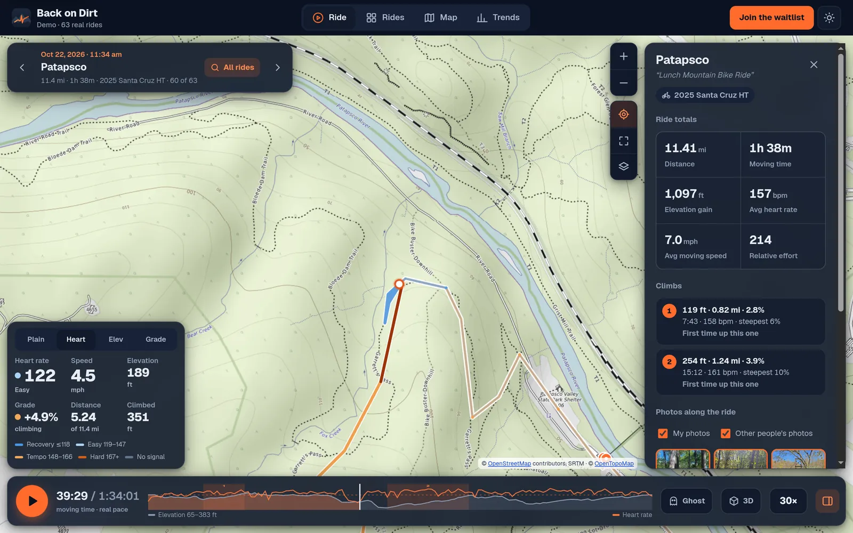Select the Elev route coloring tab
853x533 pixels.
(x=116, y=340)
